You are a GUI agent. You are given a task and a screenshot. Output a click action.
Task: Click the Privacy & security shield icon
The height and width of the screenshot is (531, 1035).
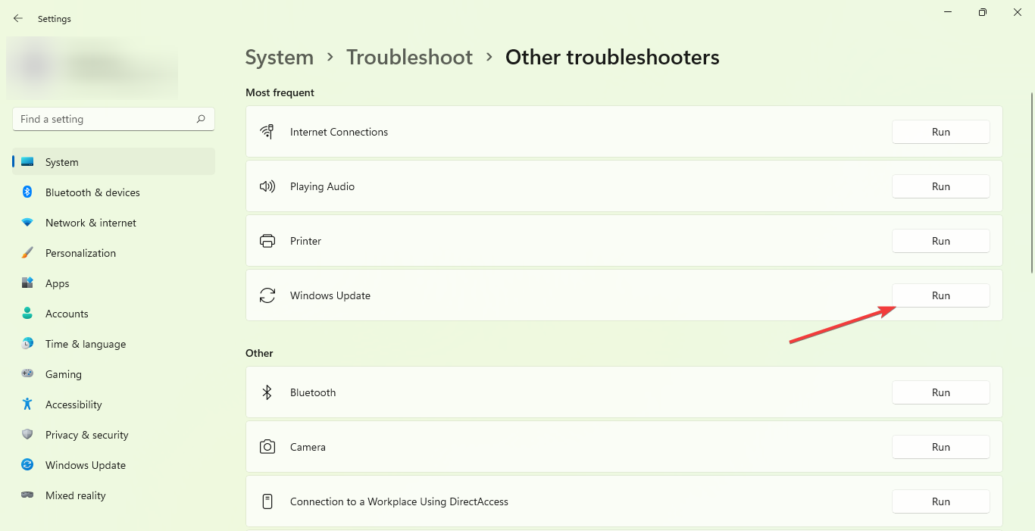tap(27, 435)
